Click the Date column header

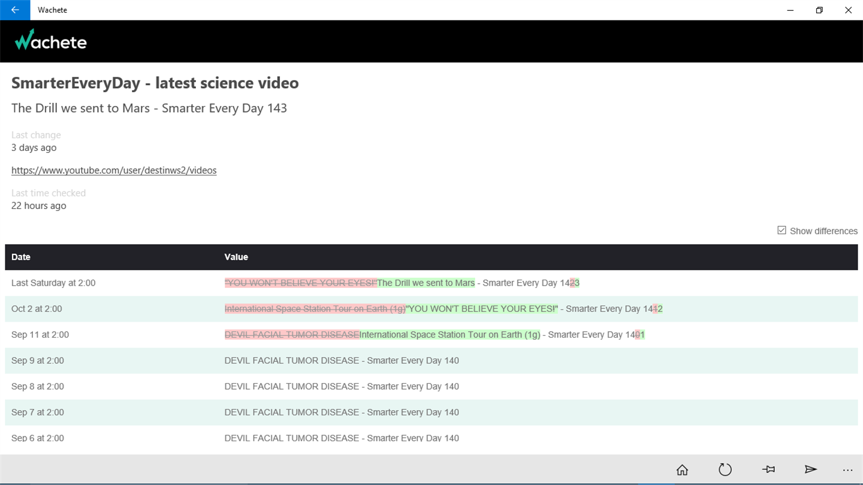pyautogui.click(x=21, y=257)
